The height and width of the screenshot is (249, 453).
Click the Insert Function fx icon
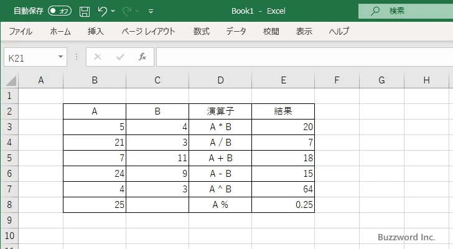tap(142, 57)
